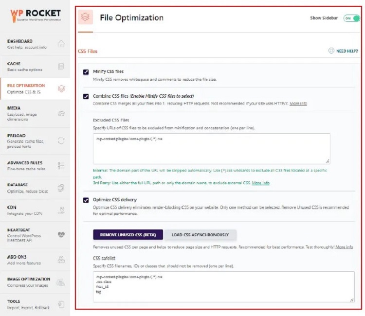Image resolution: width=365 pixels, height=316 pixels.
Task: Click the Media image icon
Action: point(61,114)
